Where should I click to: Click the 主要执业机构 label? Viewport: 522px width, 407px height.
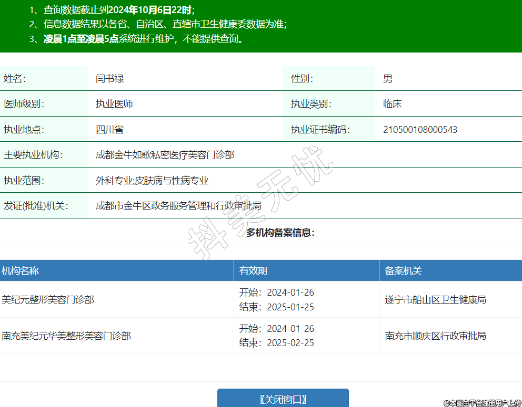(33, 155)
